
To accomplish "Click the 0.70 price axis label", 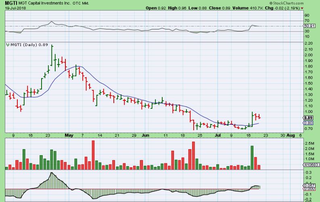I will coord(309,128).
